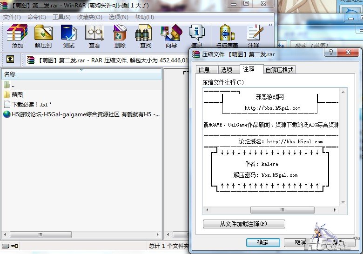Click the archive path address bar
363x254 pixels.
(107, 60)
